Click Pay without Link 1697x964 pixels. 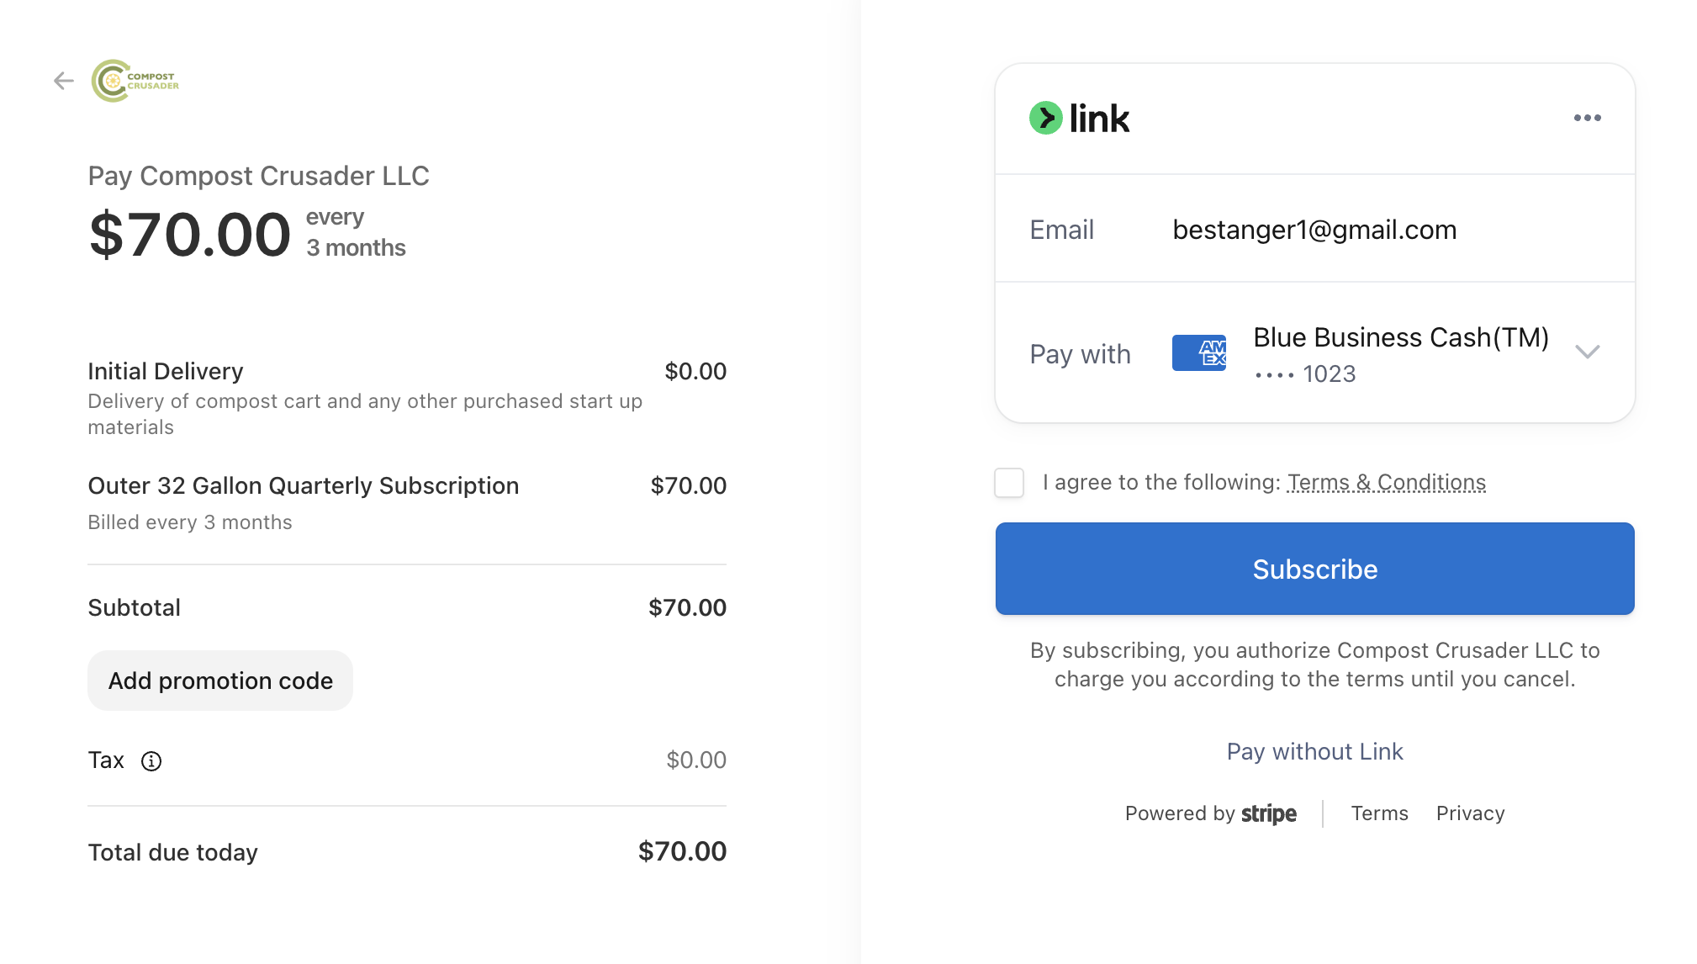(1314, 751)
